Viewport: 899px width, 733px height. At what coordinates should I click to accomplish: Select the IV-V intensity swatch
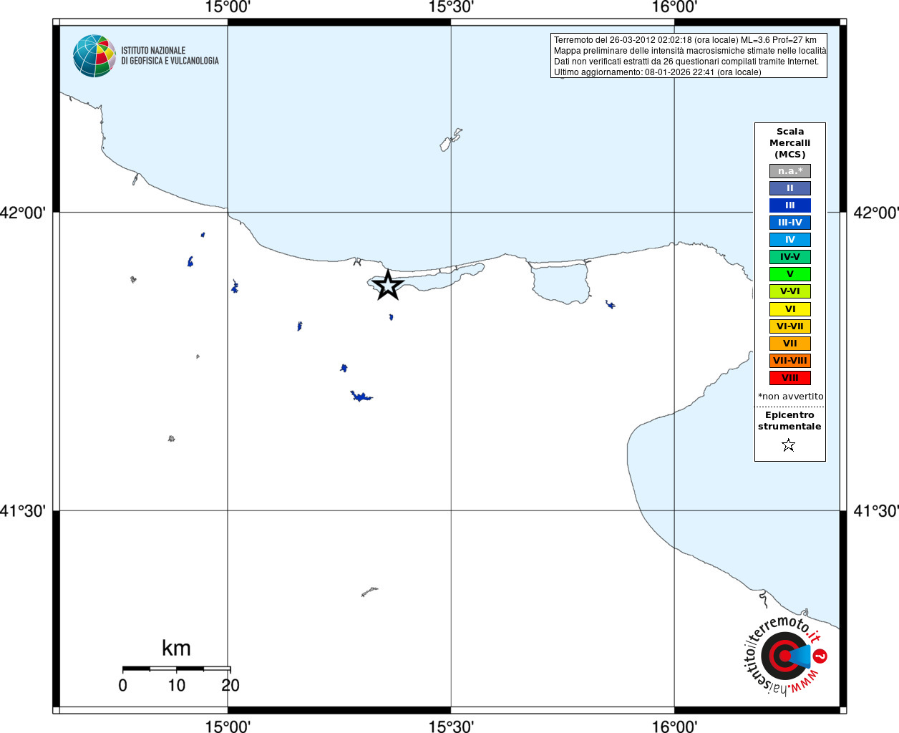coord(790,257)
